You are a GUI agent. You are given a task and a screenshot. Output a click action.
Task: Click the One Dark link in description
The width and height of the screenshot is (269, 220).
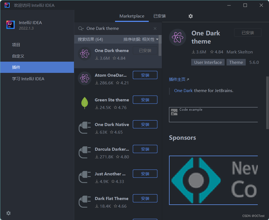(183, 91)
